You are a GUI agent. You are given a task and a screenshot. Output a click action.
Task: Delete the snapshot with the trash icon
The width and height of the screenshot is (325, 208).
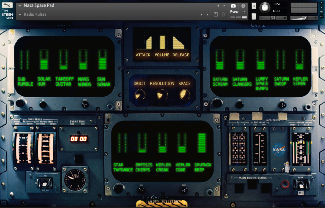[x=223, y=15]
